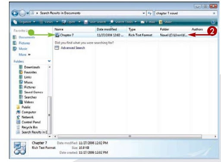Clear the search box with the X
The image size is (221, 162).
pyautogui.click(x=214, y=13)
